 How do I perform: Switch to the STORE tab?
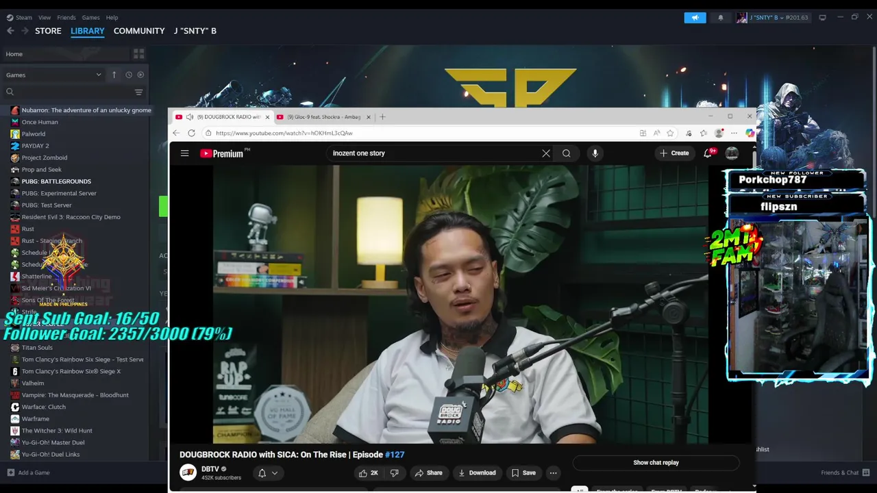click(48, 31)
